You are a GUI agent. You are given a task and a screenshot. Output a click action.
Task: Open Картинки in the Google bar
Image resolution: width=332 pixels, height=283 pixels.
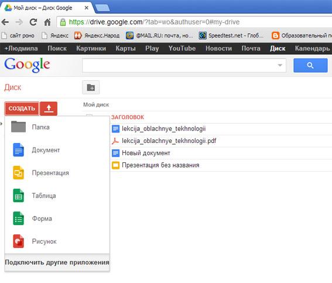[x=91, y=49]
